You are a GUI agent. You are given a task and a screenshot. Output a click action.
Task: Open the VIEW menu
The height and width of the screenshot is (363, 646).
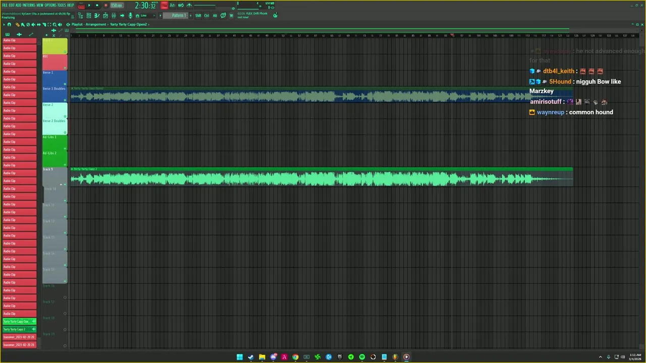40,5
